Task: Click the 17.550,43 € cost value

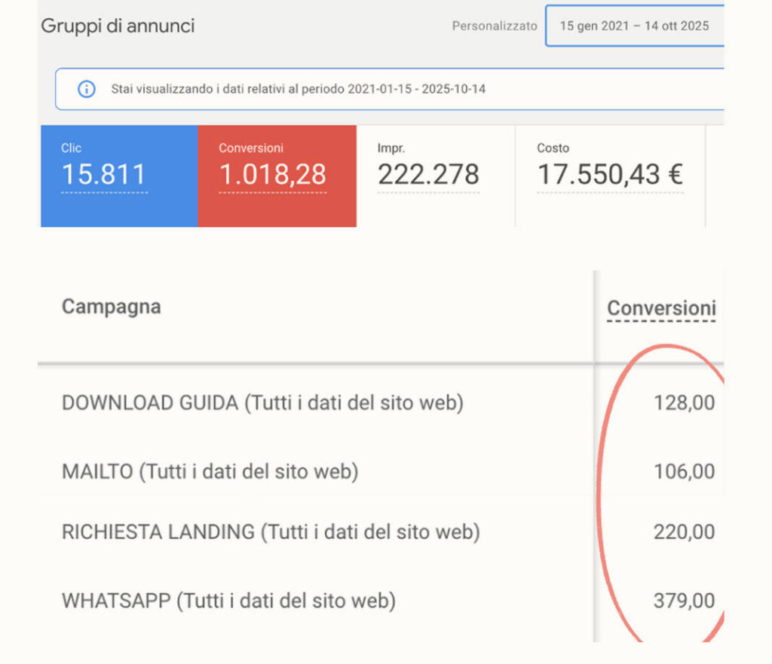Action: tap(609, 175)
